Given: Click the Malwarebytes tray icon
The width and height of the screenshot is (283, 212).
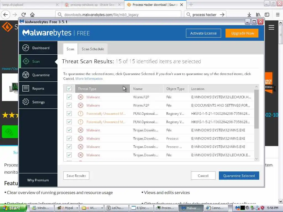Looking at the screenshot, I should tap(238, 208).
